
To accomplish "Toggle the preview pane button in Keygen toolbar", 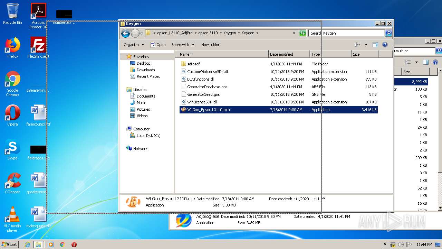I will click(375, 45).
